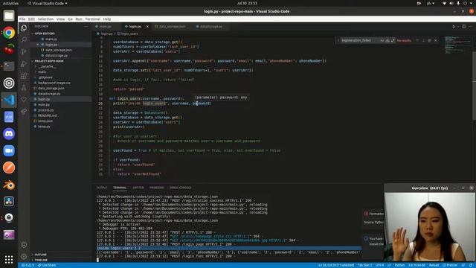Open the Selection menu
Screen dimensions: 476x268
[45, 19]
